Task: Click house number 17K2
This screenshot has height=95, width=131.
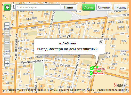Action: (35, 18)
